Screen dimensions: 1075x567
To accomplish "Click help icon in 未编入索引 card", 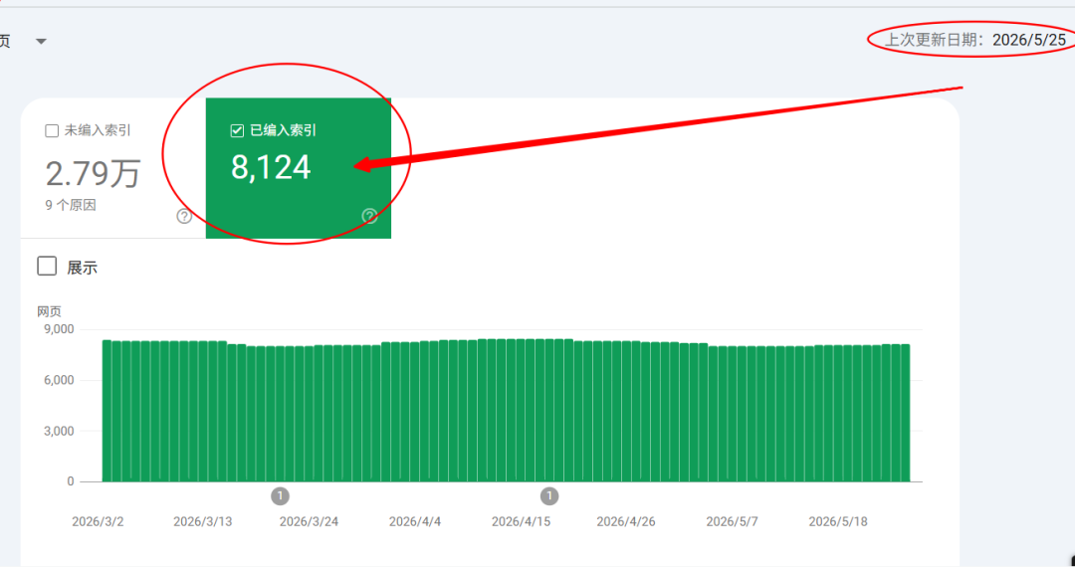I will pyautogui.click(x=184, y=217).
